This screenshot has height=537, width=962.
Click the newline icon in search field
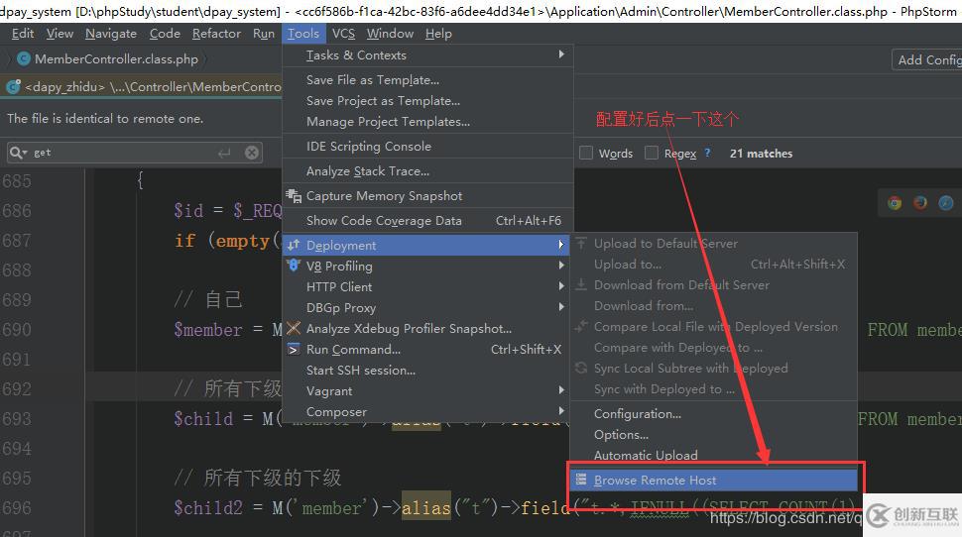pyautogui.click(x=224, y=153)
